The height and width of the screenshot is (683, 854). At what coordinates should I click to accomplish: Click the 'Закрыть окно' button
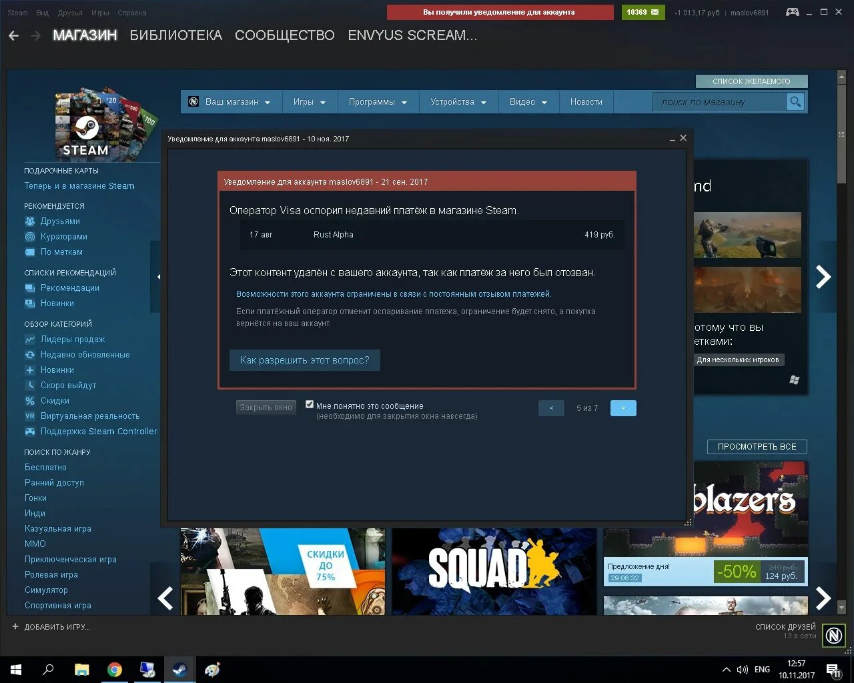tap(266, 408)
